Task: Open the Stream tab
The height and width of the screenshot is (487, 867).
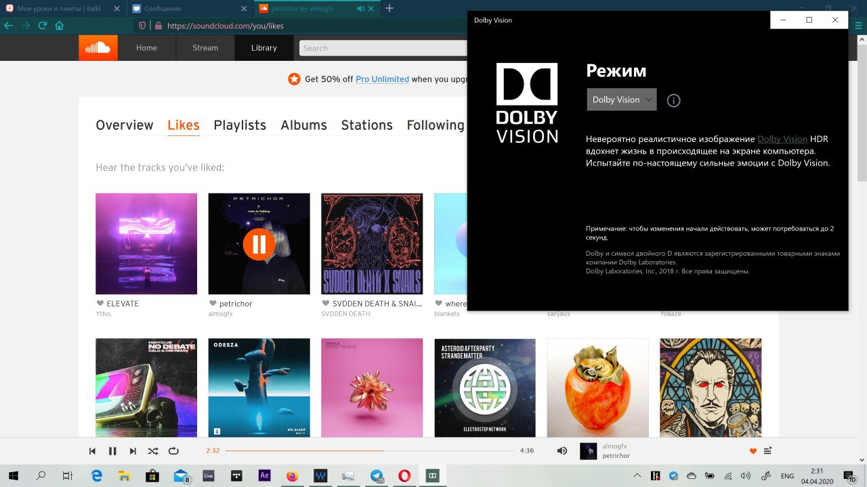Action: pos(205,48)
